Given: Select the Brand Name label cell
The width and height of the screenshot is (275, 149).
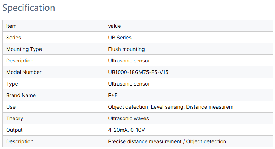Looking at the screenshot, I should tap(21, 95).
